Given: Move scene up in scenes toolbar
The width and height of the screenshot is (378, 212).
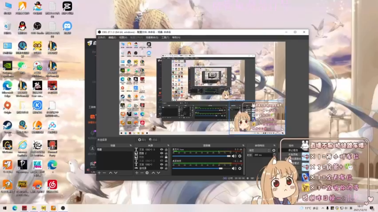Looking at the screenshot, I should click(x=111, y=173).
